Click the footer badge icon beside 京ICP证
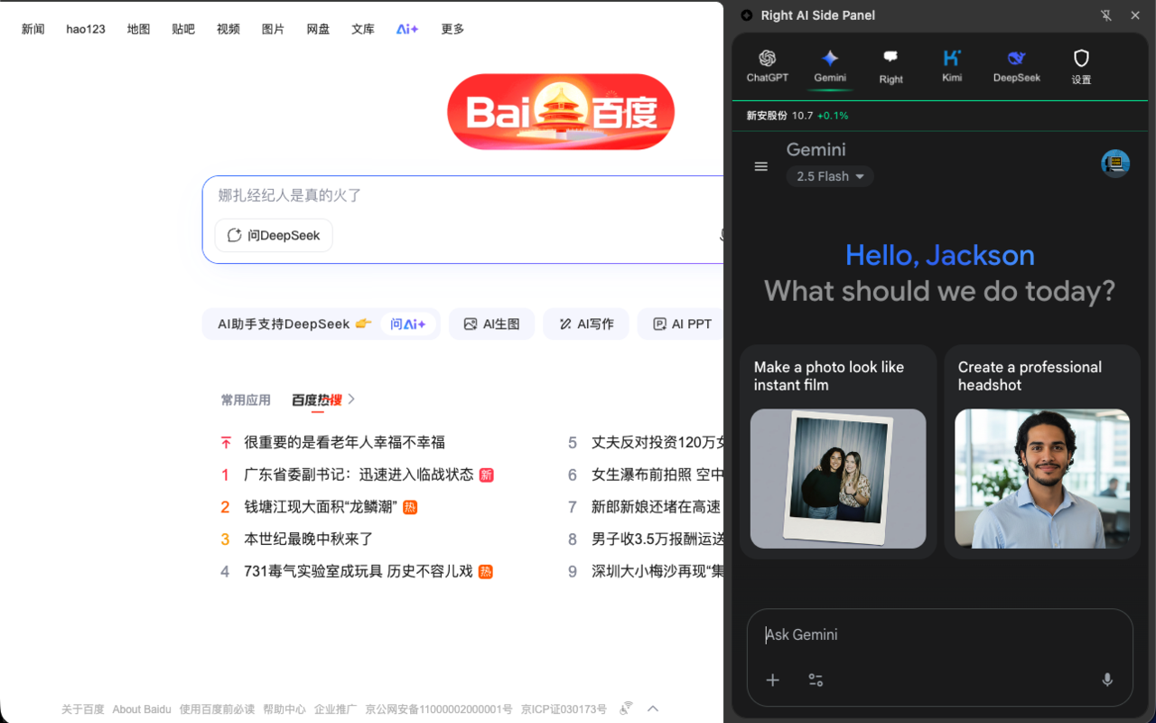The image size is (1156, 723). coord(626,709)
